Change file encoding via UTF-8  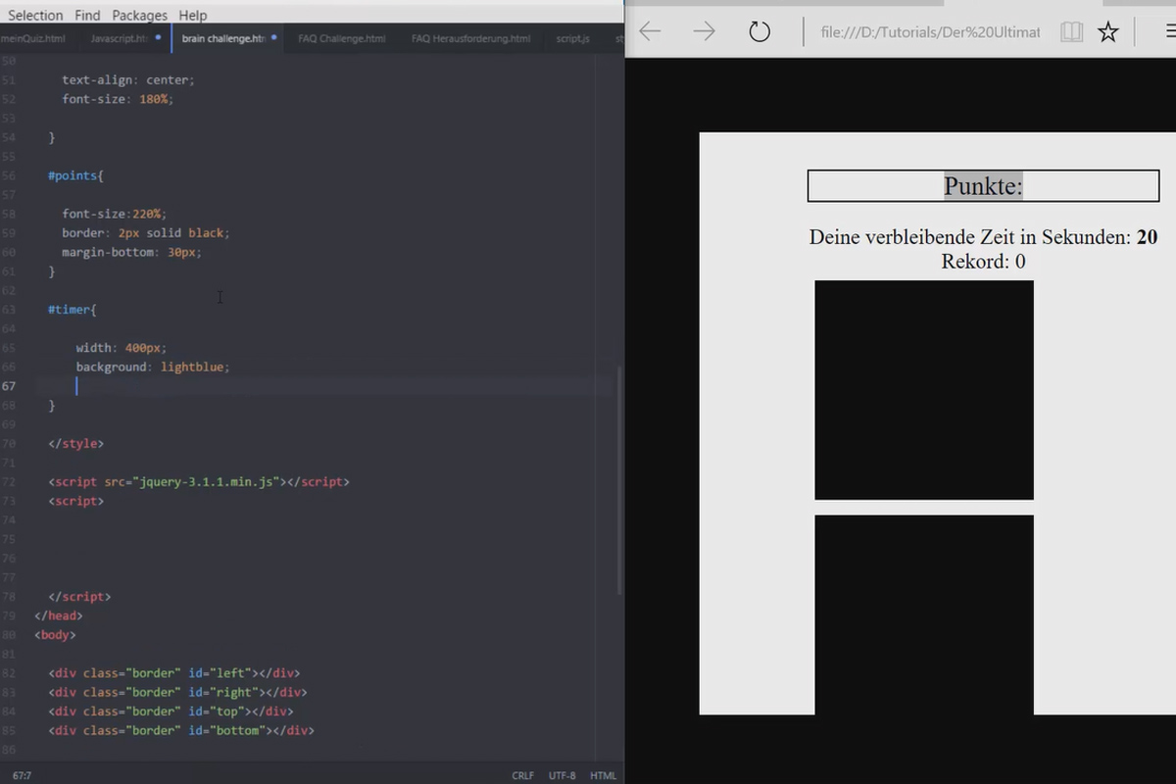563,775
